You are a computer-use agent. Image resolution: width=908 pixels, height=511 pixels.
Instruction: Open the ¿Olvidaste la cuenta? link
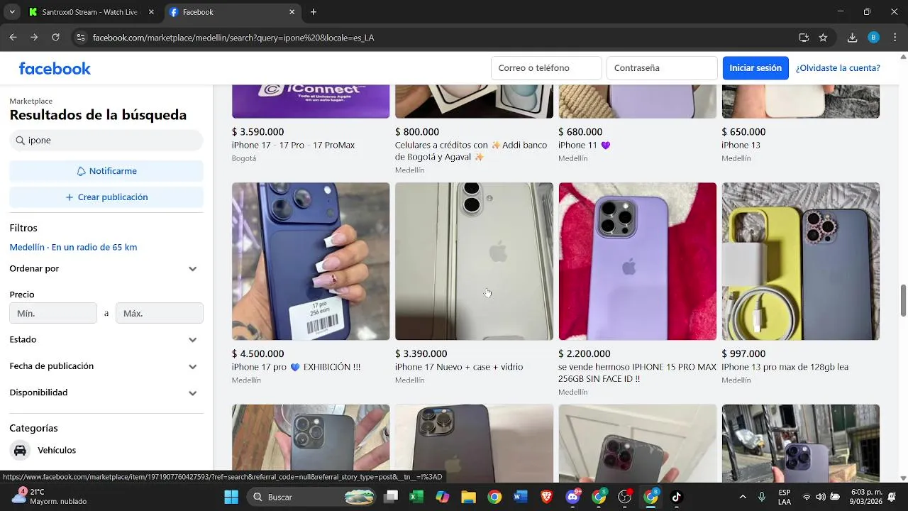coord(838,68)
